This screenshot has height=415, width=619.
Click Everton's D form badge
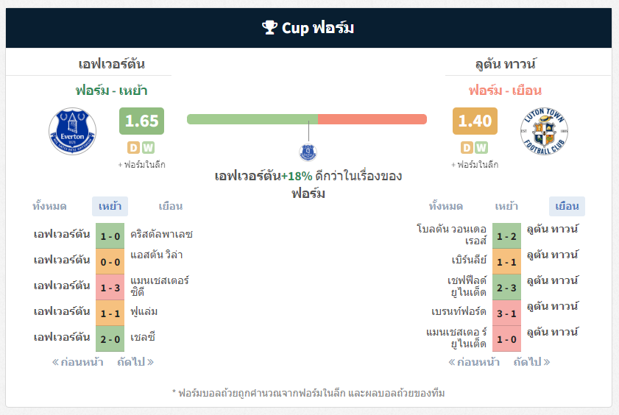pos(133,148)
